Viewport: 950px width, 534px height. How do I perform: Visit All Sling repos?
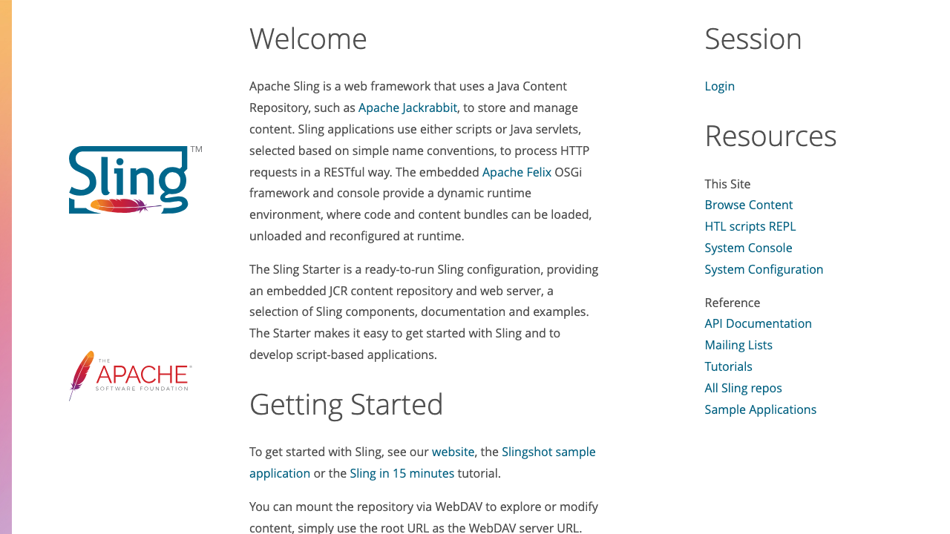coord(743,388)
